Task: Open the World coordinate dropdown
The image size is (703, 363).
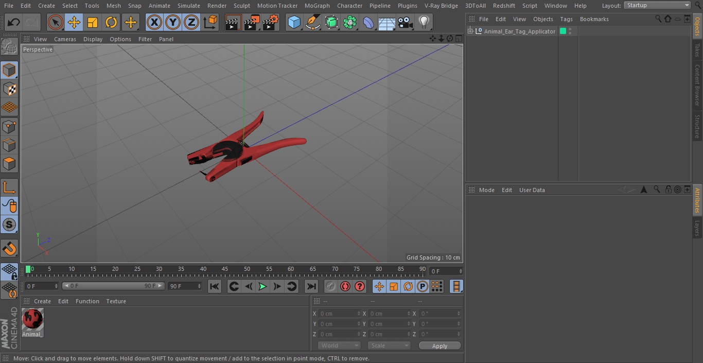Action: click(339, 346)
